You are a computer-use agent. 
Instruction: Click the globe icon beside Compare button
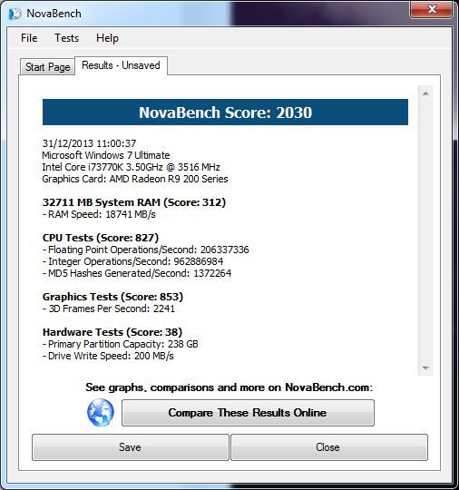coord(101,413)
